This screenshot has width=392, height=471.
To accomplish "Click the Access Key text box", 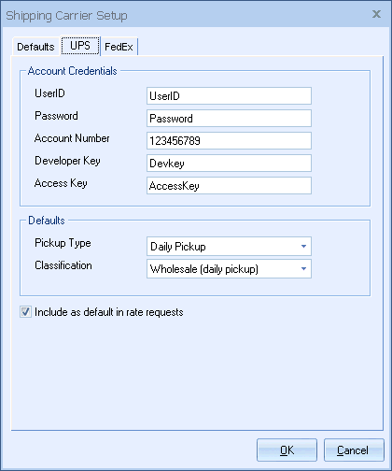I will coord(229,186).
